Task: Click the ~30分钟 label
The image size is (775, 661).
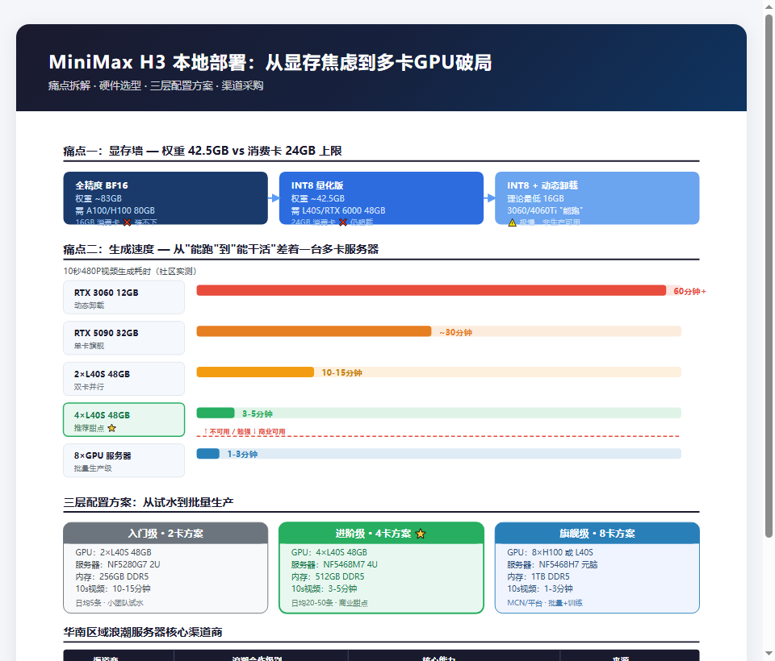Action: tap(455, 332)
